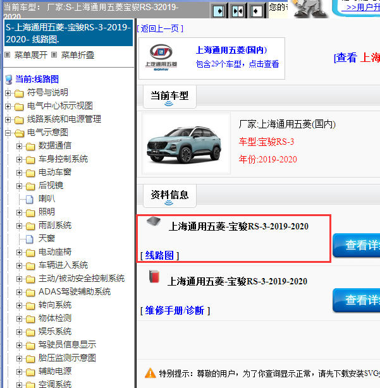Expand the 驾驶员信息显示 tree node
The width and height of the screenshot is (380, 388).
[x=20, y=345]
